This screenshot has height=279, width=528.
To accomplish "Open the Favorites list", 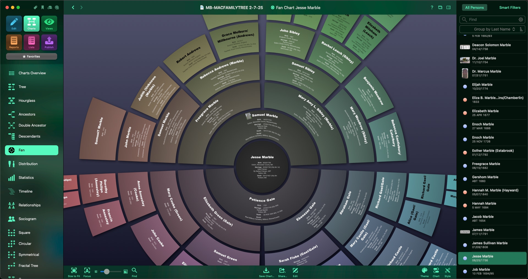I will pos(32,56).
